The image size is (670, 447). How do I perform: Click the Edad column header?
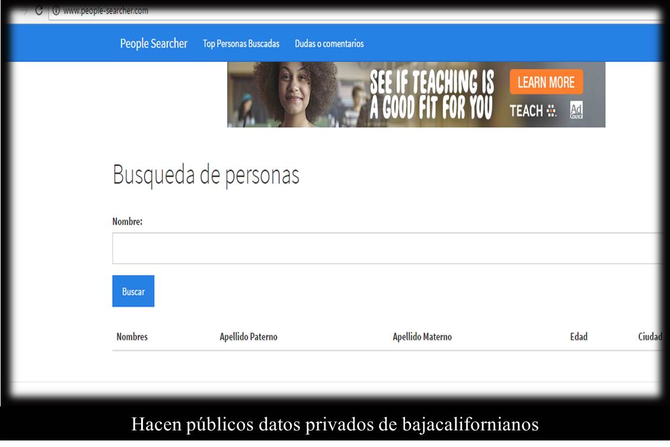point(579,337)
